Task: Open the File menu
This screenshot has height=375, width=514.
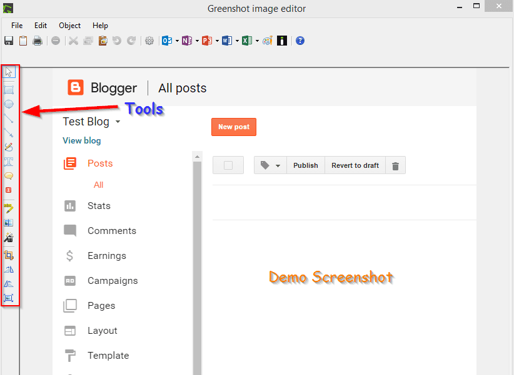Action: [17, 26]
